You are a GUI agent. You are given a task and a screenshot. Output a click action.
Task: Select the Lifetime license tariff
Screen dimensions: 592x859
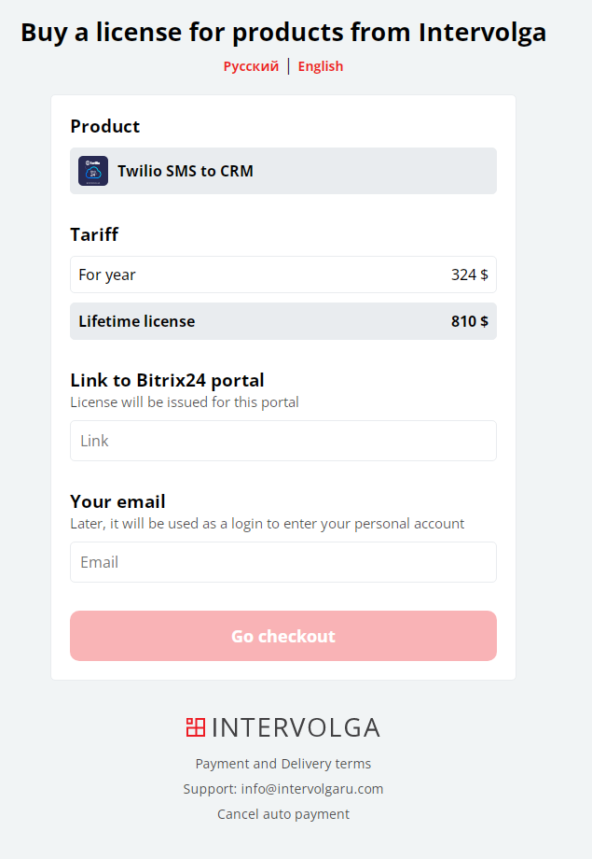click(283, 321)
